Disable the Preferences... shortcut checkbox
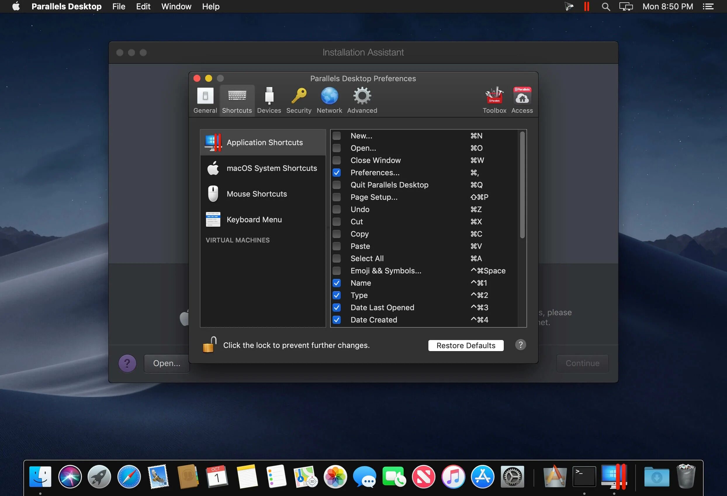Viewport: 727px width, 496px height. point(337,173)
